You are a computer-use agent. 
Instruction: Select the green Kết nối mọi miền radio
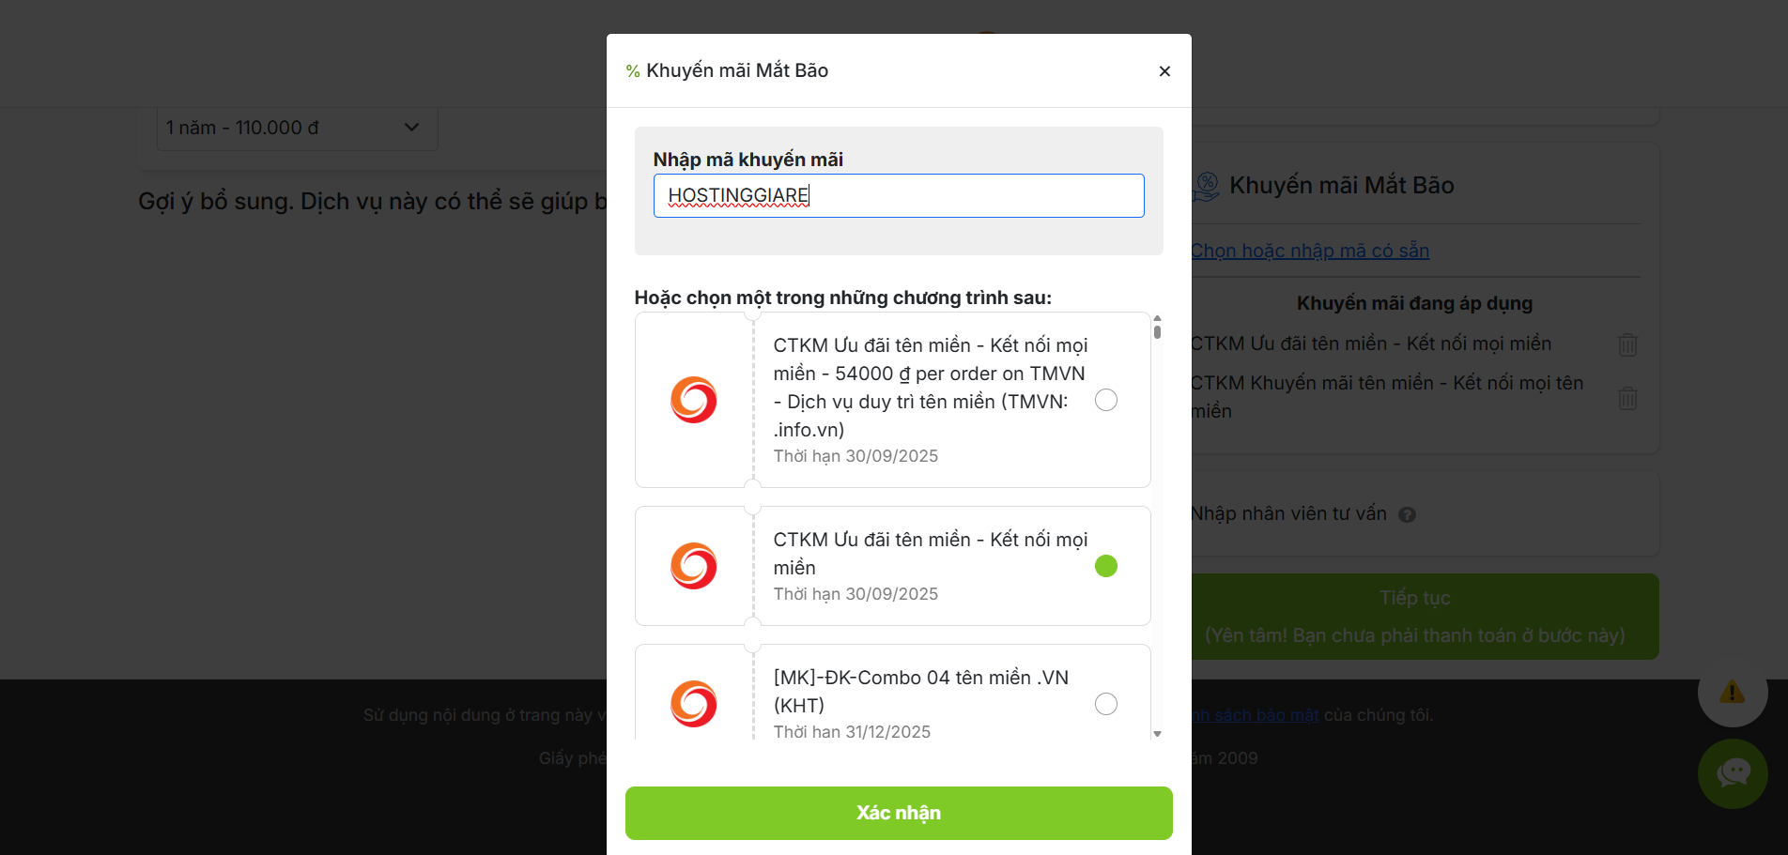pyautogui.click(x=1106, y=566)
